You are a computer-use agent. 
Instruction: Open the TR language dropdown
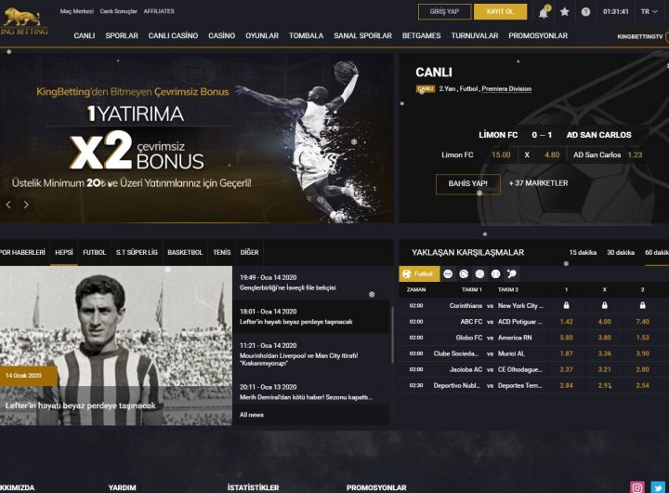(649, 11)
